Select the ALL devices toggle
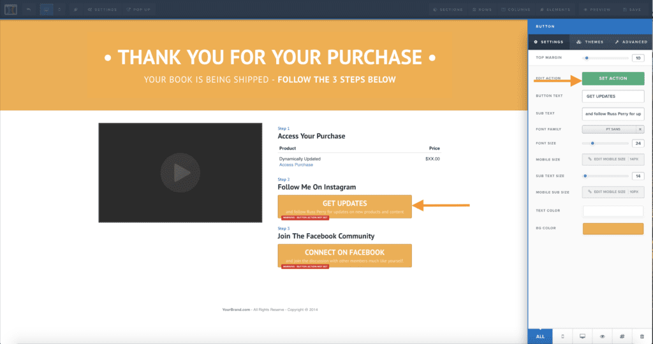The height and width of the screenshot is (344, 653). [540, 336]
